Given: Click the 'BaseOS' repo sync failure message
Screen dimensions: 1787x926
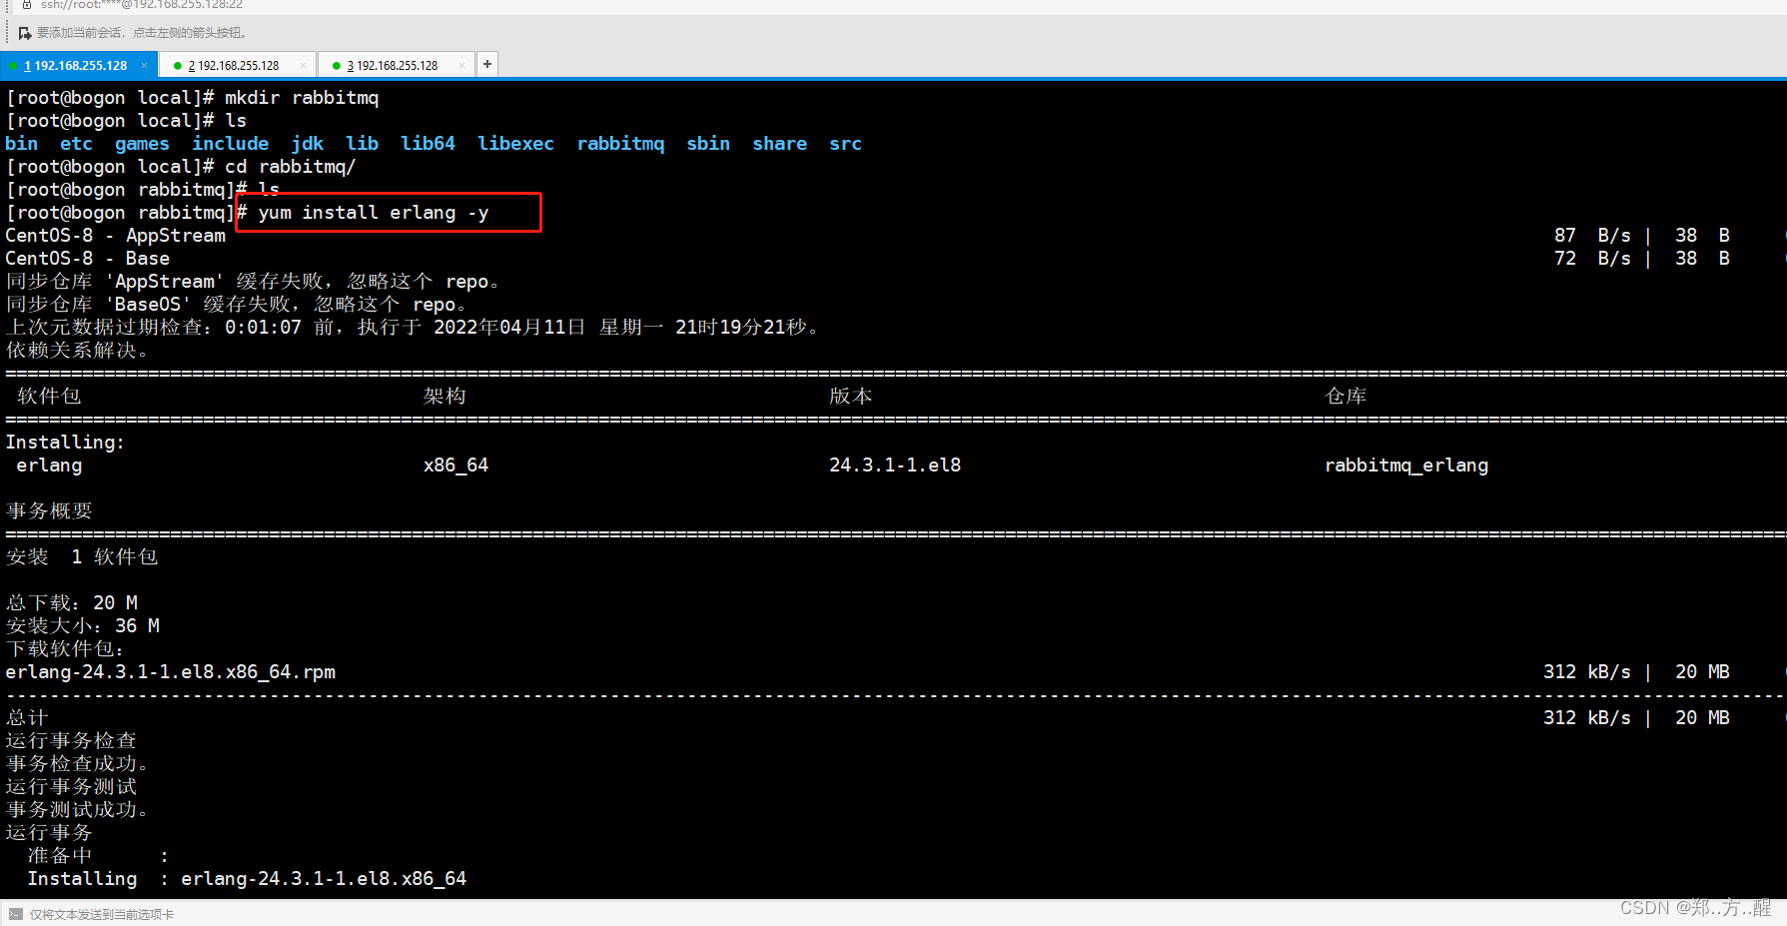Looking at the screenshot, I should pyautogui.click(x=236, y=305).
